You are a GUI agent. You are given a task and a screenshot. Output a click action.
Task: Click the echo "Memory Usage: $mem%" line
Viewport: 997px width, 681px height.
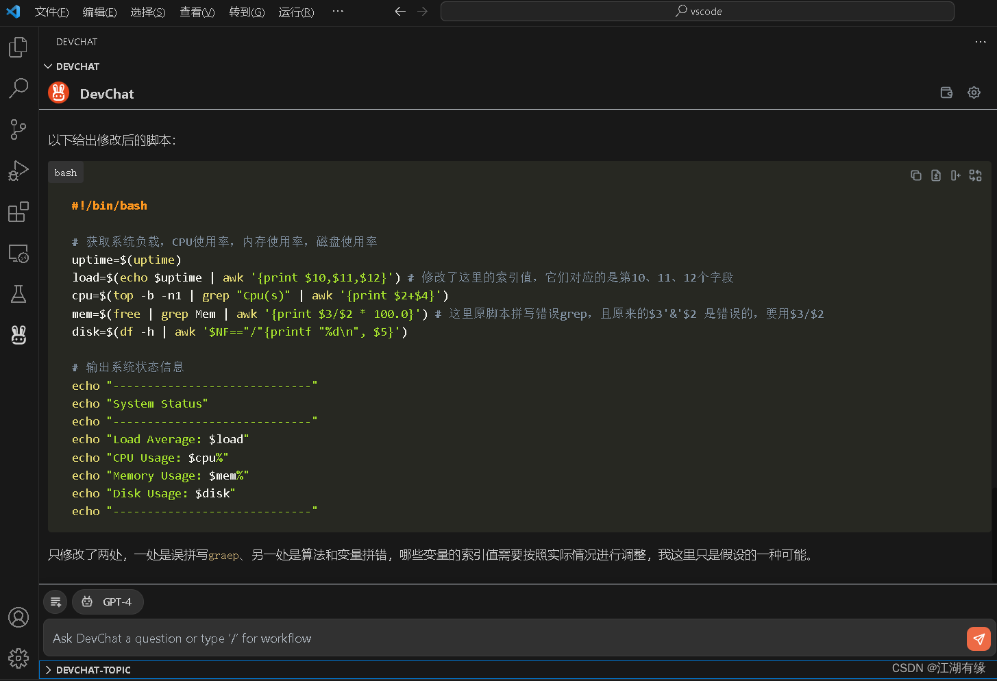(160, 475)
